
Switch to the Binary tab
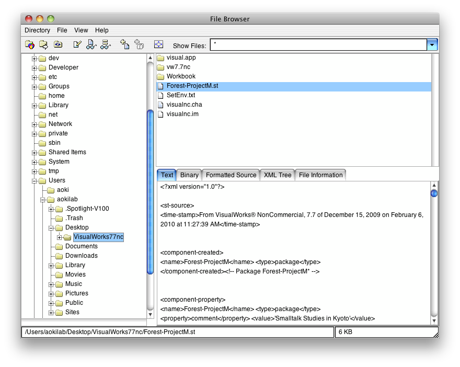pos(189,175)
